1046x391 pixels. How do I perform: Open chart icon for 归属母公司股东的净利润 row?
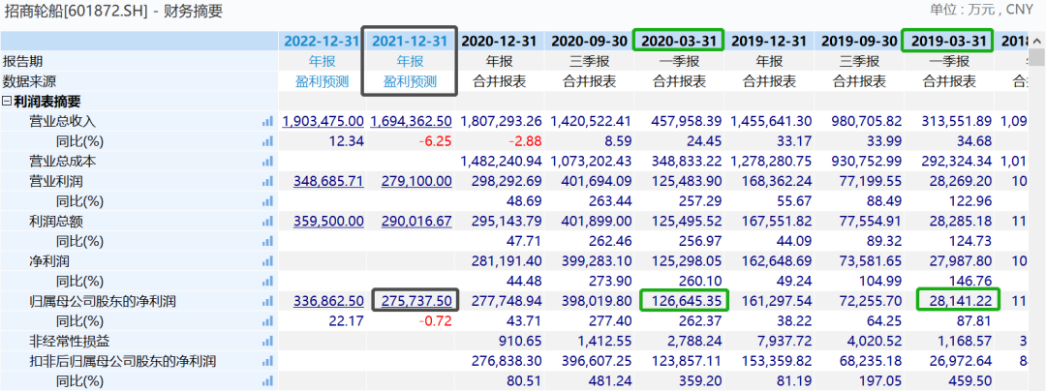pos(268,302)
